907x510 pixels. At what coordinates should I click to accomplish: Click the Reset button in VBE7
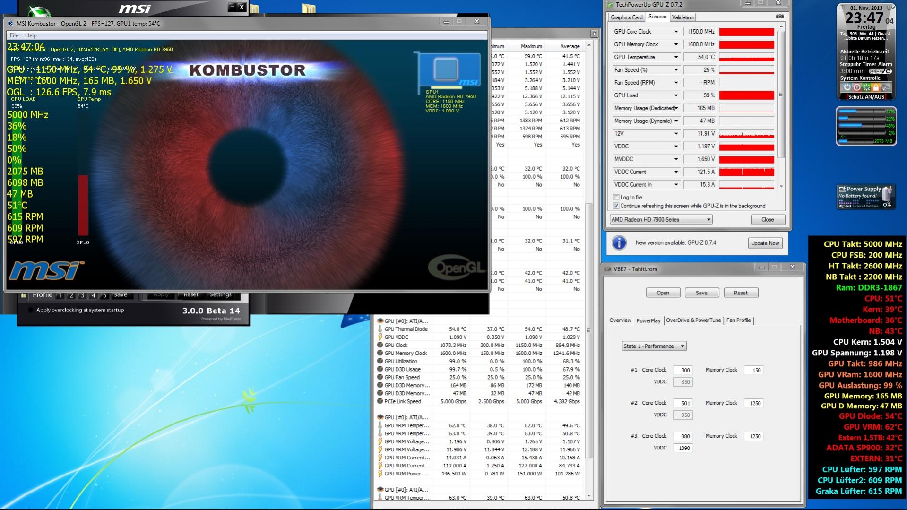pyautogui.click(x=741, y=293)
